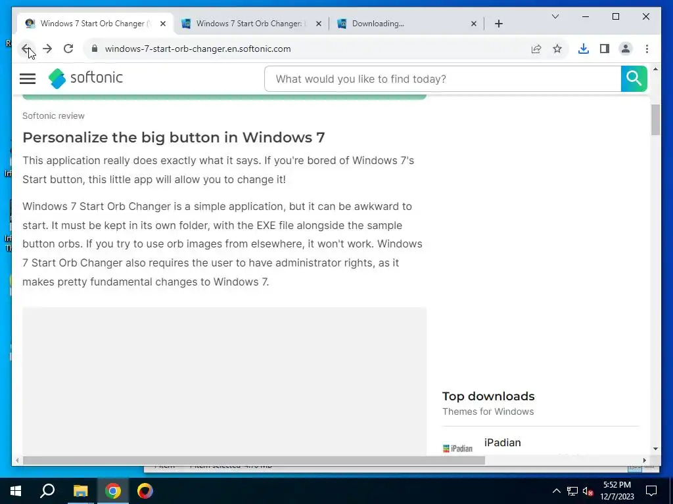The height and width of the screenshot is (504, 673).
Task: Show hidden system tray icons
Action: point(556,491)
